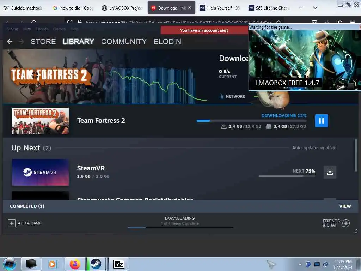
Task: Open the COMMUNITY section
Action: (x=124, y=42)
